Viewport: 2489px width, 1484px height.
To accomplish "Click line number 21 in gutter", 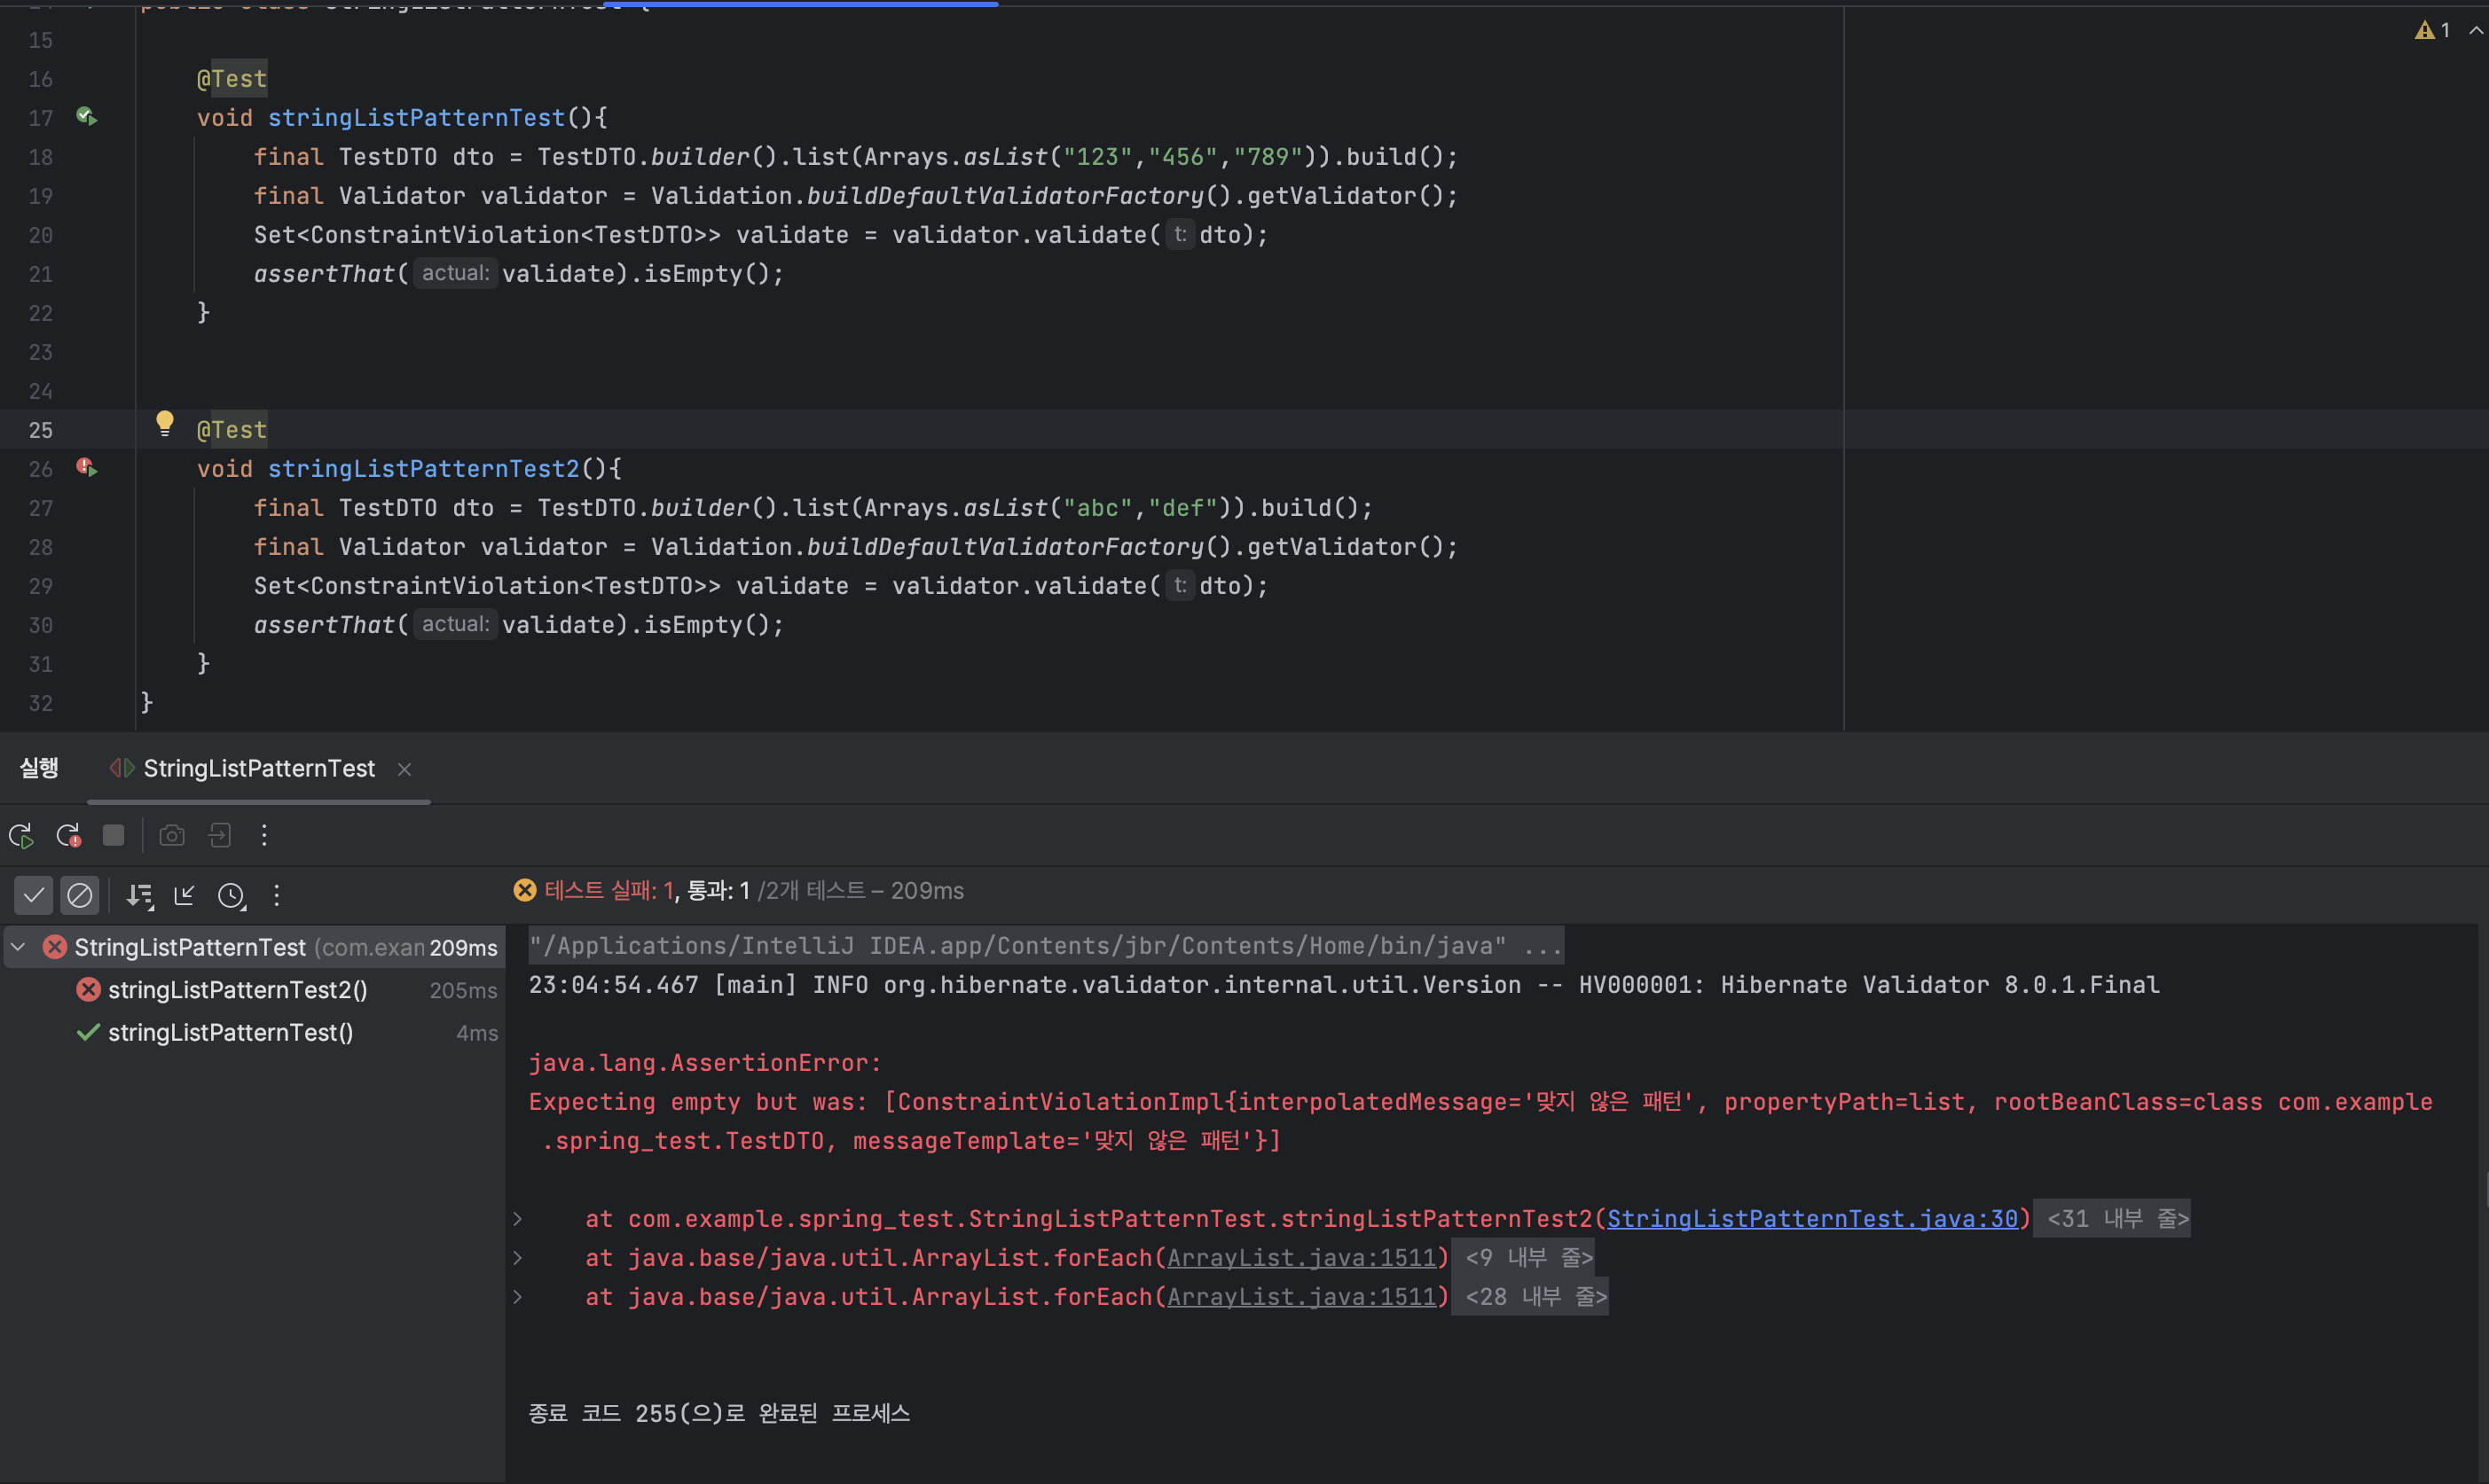I will click(40, 274).
